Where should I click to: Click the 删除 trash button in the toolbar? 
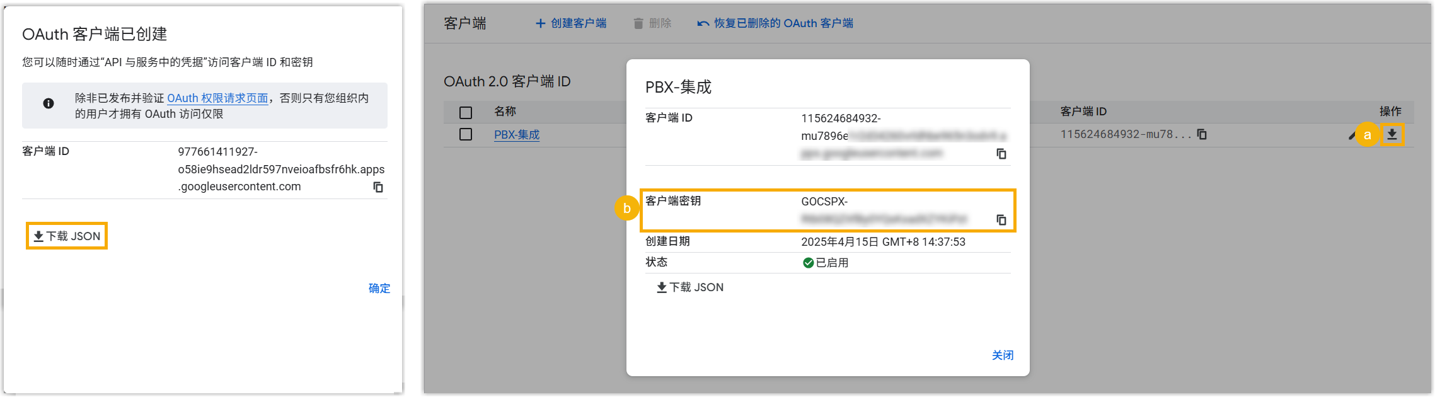click(x=652, y=23)
